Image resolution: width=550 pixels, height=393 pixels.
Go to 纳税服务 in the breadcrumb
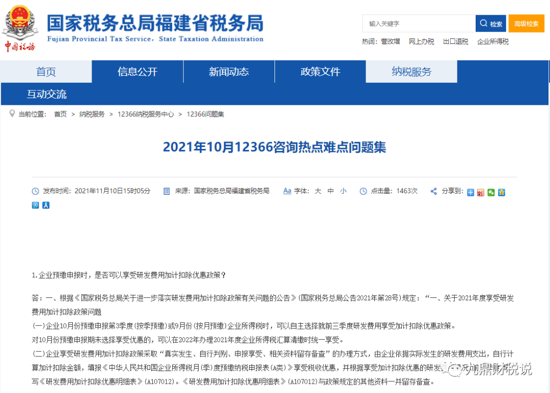[x=92, y=114]
